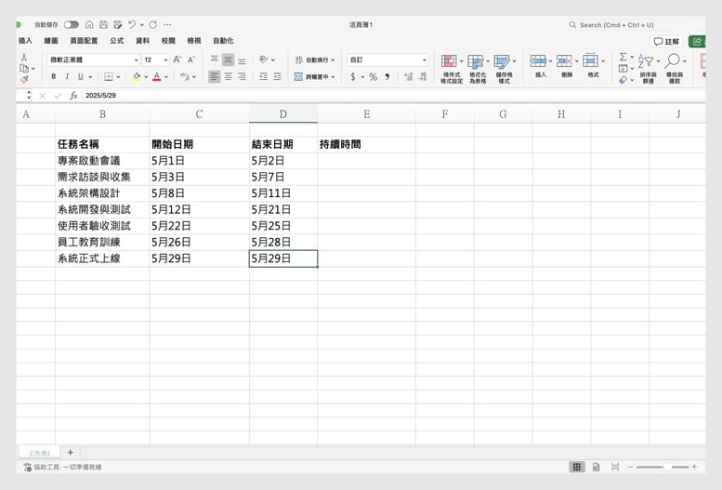Click the 跨欄置中 merge and center button
Image resolution: width=722 pixels, height=490 pixels.
pyautogui.click(x=315, y=76)
